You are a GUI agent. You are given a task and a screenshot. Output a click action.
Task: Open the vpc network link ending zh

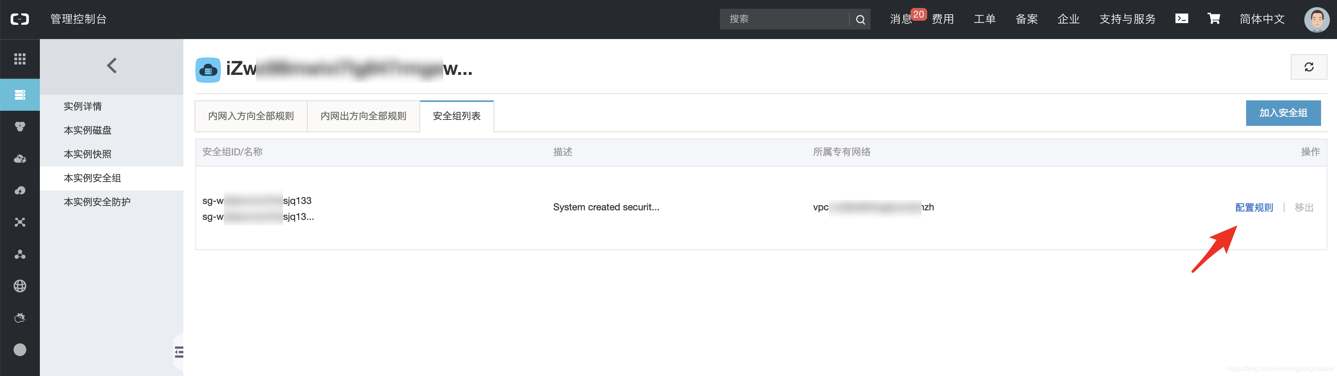click(873, 207)
